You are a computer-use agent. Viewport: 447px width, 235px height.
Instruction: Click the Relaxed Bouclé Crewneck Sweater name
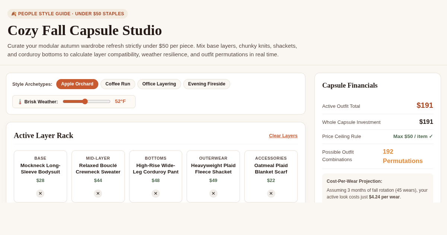pos(98,169)
